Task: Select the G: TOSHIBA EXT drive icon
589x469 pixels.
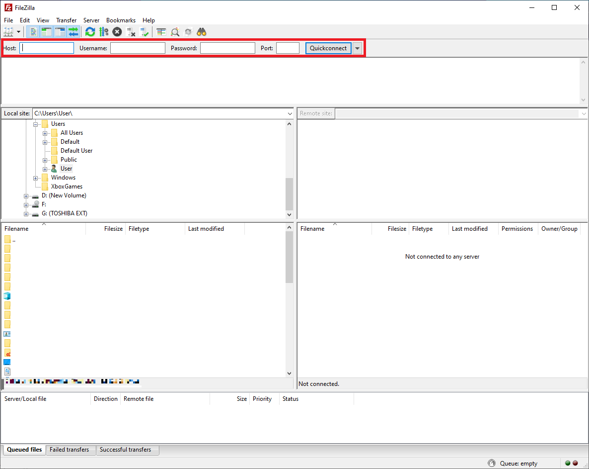Action: 35,214
